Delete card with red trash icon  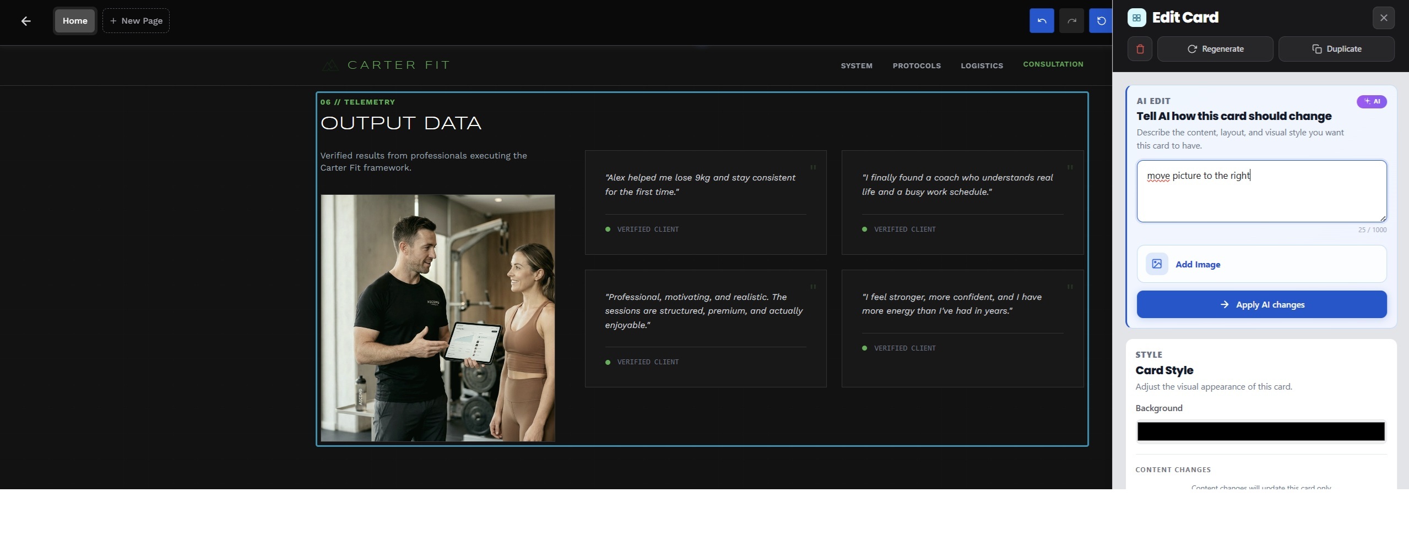1140,49
